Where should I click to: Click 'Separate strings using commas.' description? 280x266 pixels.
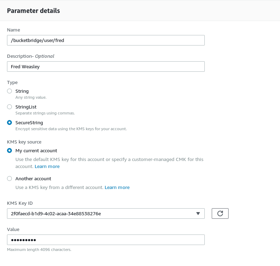[x=45, y=113]
